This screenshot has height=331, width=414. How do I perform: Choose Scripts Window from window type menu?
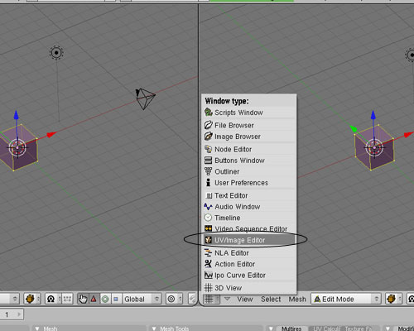coord(249,113)
